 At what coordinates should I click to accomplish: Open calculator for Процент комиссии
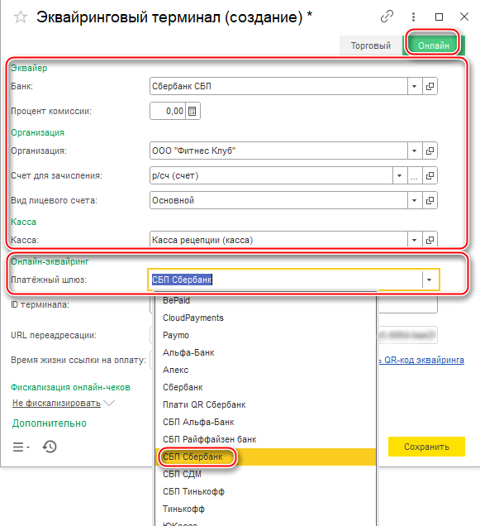[x=192, y=111]
